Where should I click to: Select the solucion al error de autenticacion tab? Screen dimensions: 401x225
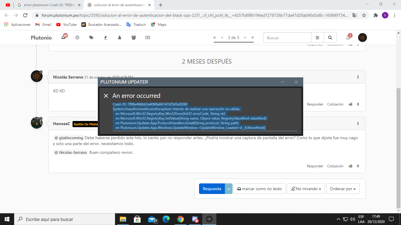119,5
